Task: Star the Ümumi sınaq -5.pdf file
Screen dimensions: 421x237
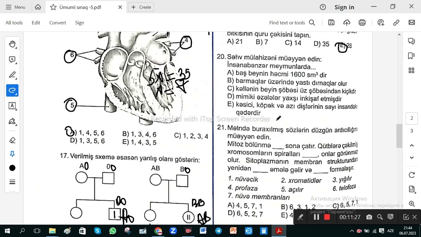Action: click(x=53, y=7)
